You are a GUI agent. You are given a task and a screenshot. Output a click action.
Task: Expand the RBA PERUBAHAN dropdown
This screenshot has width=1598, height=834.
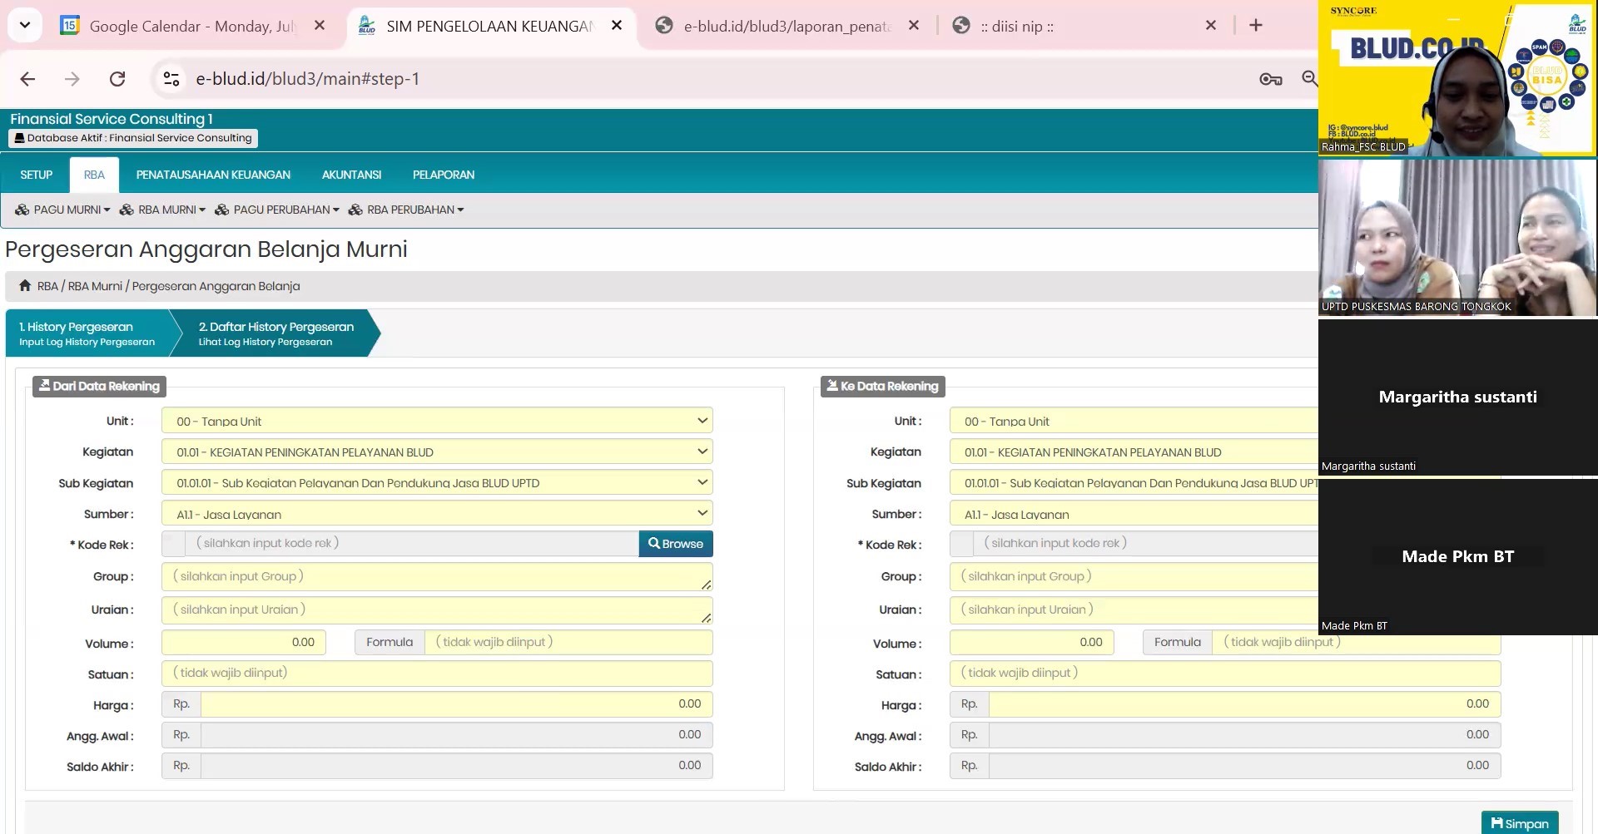[406, 210]
